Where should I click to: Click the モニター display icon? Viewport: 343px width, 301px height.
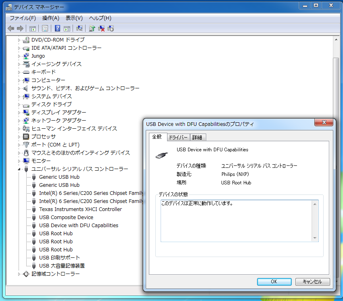26,161
